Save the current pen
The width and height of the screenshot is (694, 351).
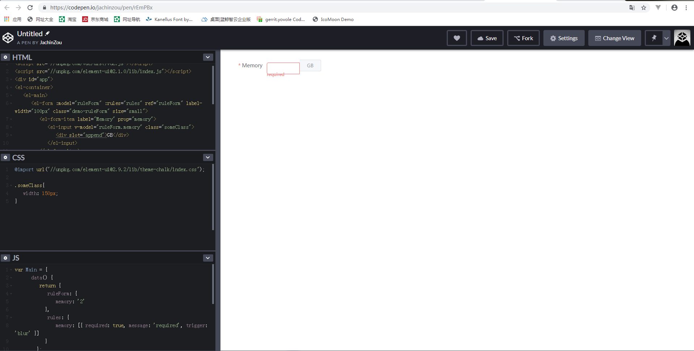tap(487, 38)
